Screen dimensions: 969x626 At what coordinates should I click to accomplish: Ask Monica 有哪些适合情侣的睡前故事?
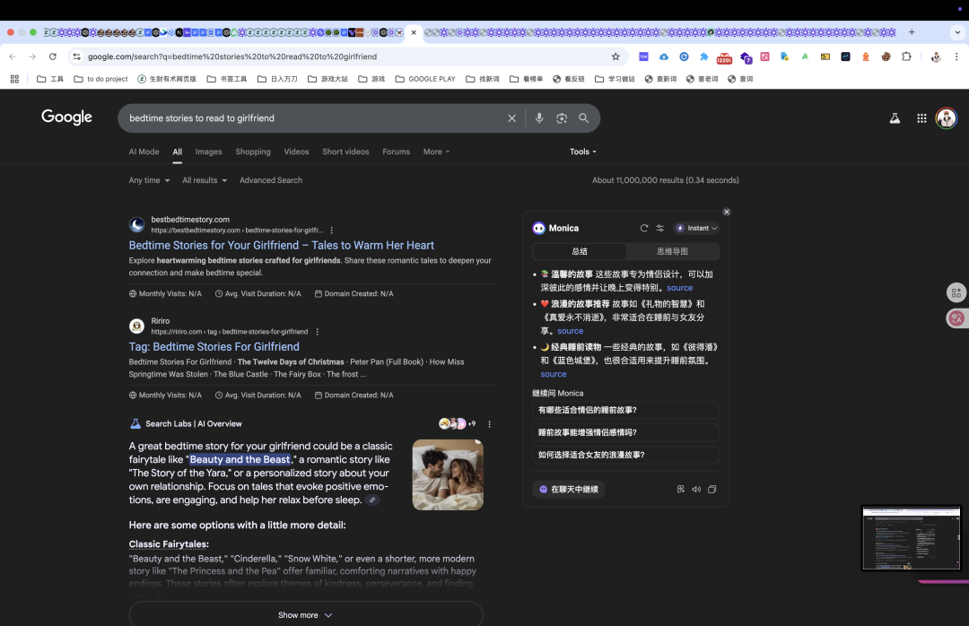pos(625,411)
